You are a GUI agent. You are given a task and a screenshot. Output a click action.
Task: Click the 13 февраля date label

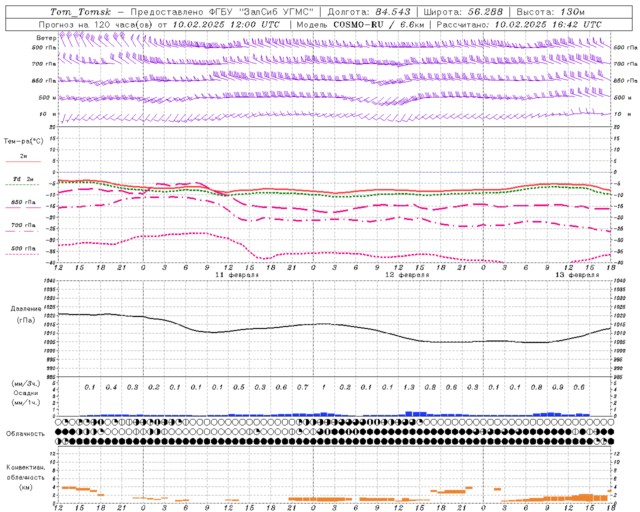[577, 275]
